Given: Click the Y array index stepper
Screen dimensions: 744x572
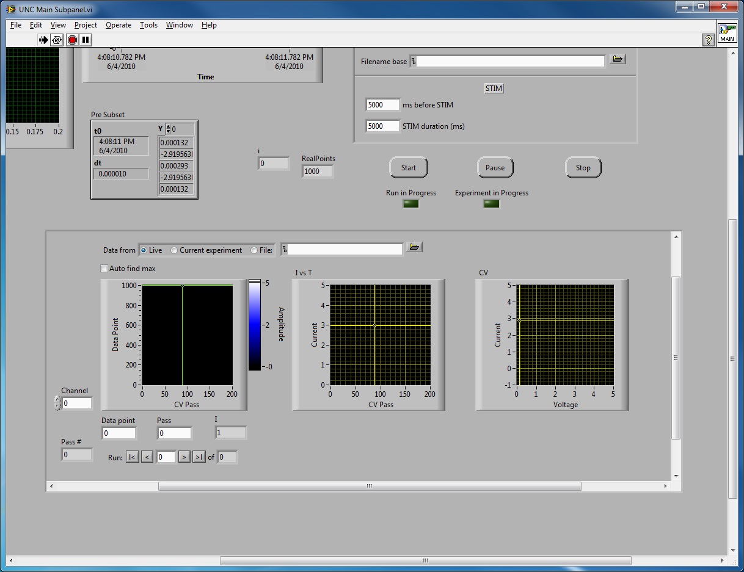Looking at the screenshot, I should tap(168, 129).
